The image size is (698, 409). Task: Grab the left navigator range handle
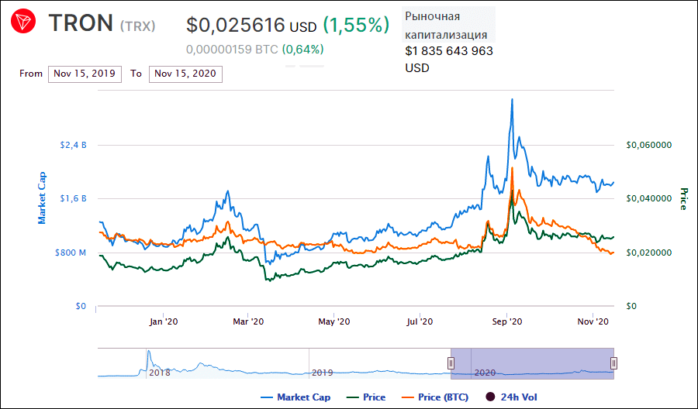click(451, 363)
